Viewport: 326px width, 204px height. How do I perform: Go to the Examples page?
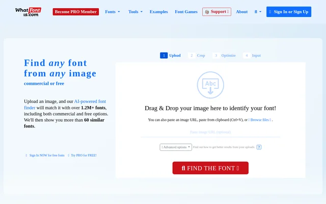pyautogui.click(x=158, y=12)
